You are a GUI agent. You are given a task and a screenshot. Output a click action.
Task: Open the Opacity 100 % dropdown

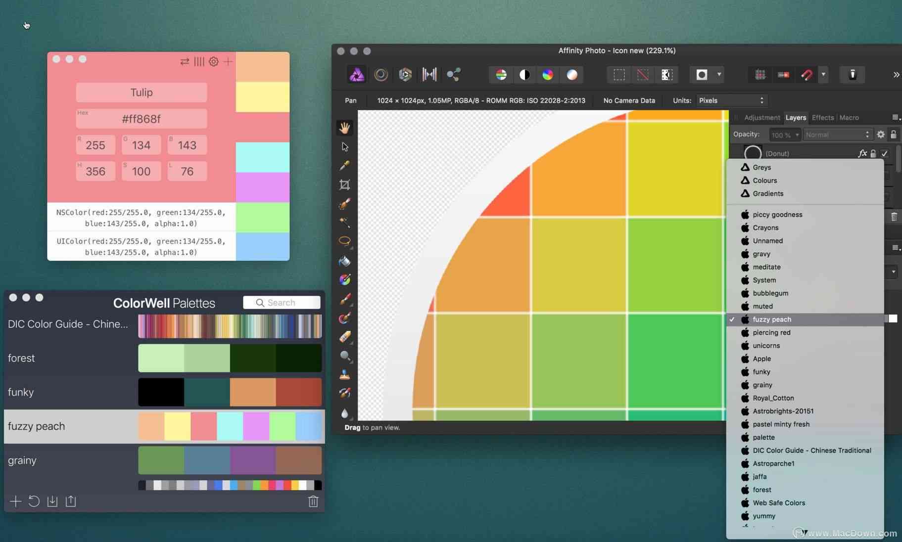pyautogui.click(x=785, y=135)
